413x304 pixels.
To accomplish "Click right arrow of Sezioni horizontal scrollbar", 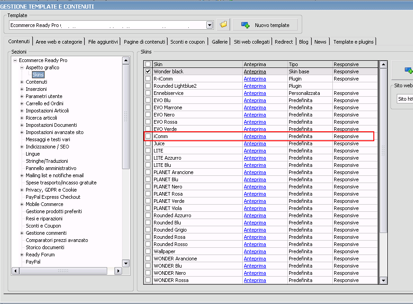I will pyautogui.click(x=118, y=271).
